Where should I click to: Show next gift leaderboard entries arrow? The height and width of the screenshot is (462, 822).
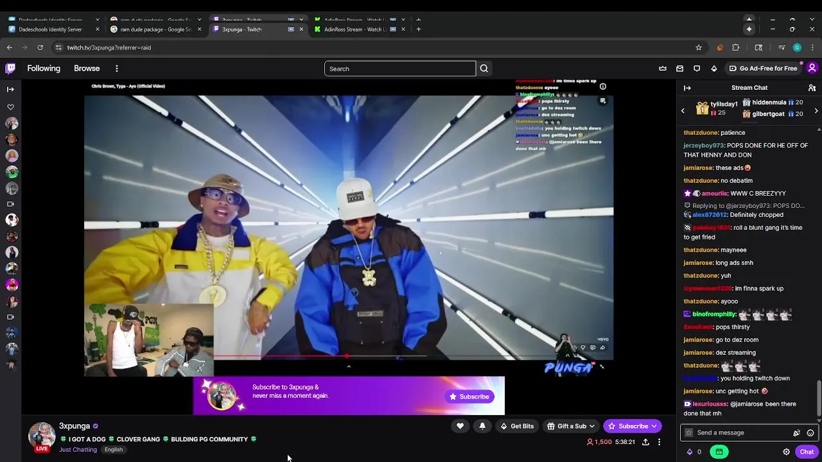(x=816, y=111)
